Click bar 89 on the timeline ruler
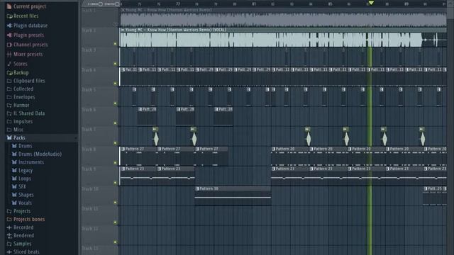The width and height of the screenshot is (454, 255). pos(406,4)
